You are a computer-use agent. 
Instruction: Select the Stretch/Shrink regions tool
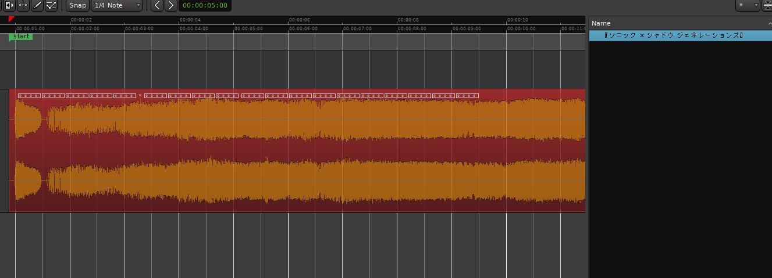pos(23,5)
